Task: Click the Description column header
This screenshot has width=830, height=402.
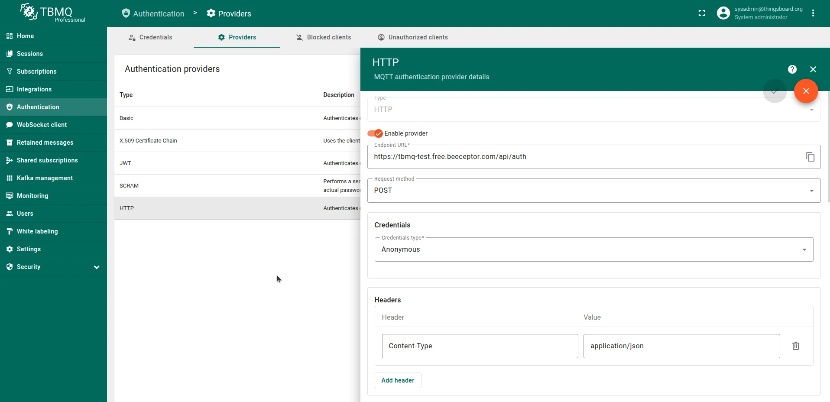Action: [x=339, y=95]
